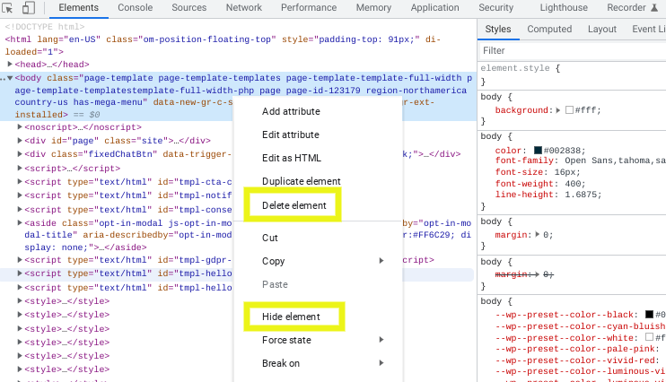Viewport: 666px width, 382px height.
Task: Click the --wp--preset--color--vivid-red property
Action: point(574,360)
